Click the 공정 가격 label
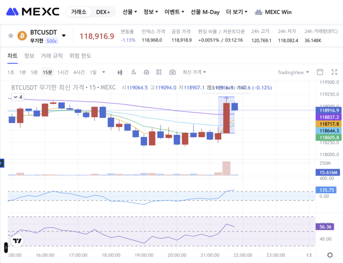 (x=181, y=31)
